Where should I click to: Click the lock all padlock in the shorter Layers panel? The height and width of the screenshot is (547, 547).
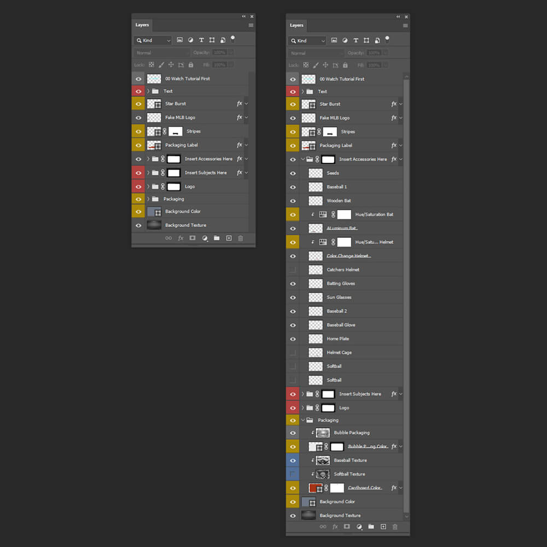[190, 65]
